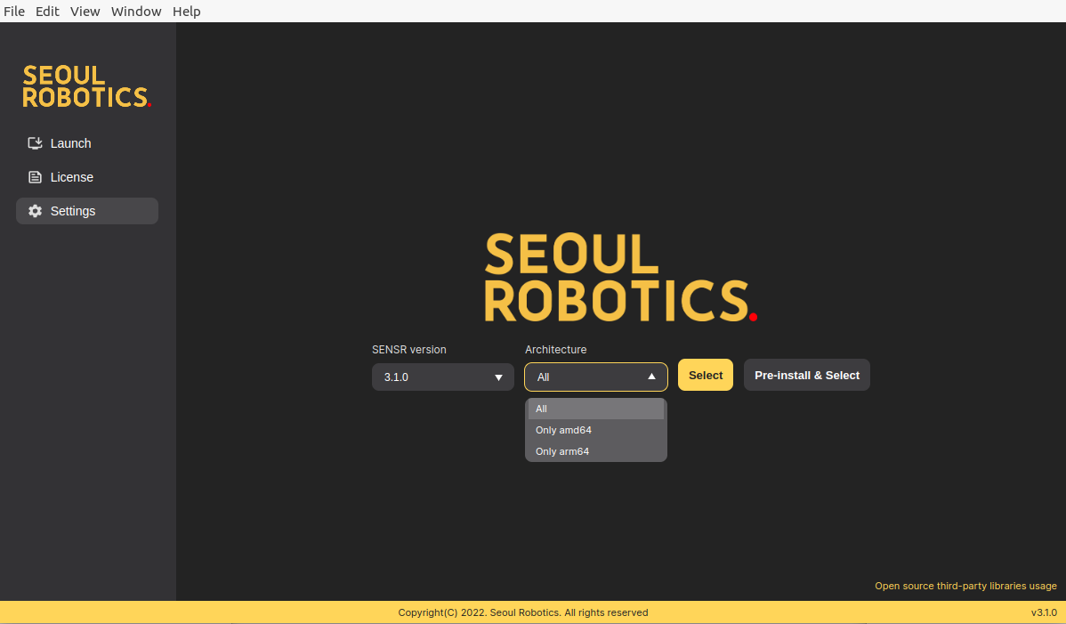
Task: Choose Only arm64 from the list
Action: pyautogui.click(x=595, y=451)
